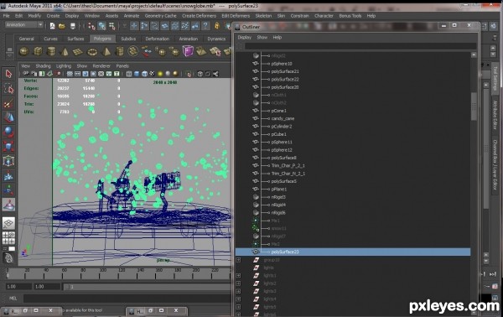Screen dimensions: 503x317
Task: Switch to the Dynamics shelf tab
Action: tap(216, 39)
